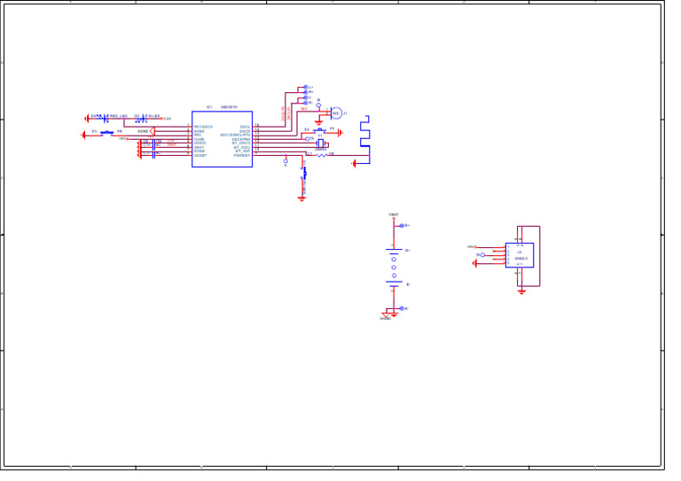Select the S1 push-button switch symbol
Screen dimensions: 681x481
pos(106,133)
